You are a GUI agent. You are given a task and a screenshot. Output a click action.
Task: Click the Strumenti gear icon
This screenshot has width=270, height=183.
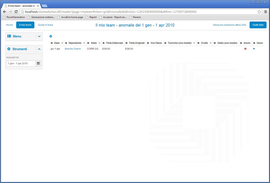(9, 49)
